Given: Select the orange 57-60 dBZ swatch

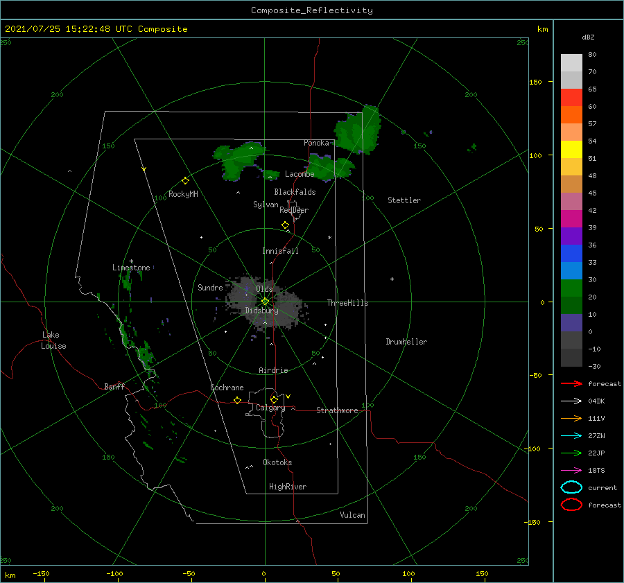Looking at the screenshot, I should (571, 115).
